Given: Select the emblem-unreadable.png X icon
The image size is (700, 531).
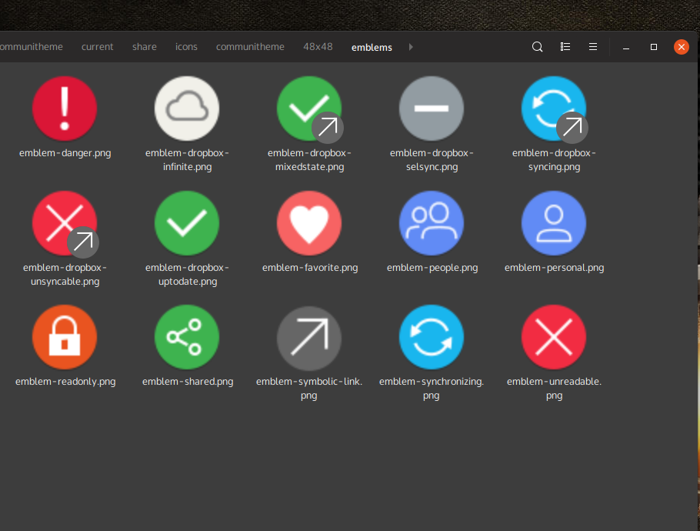Looking at the screenshot, I should (x=554, y=337).
